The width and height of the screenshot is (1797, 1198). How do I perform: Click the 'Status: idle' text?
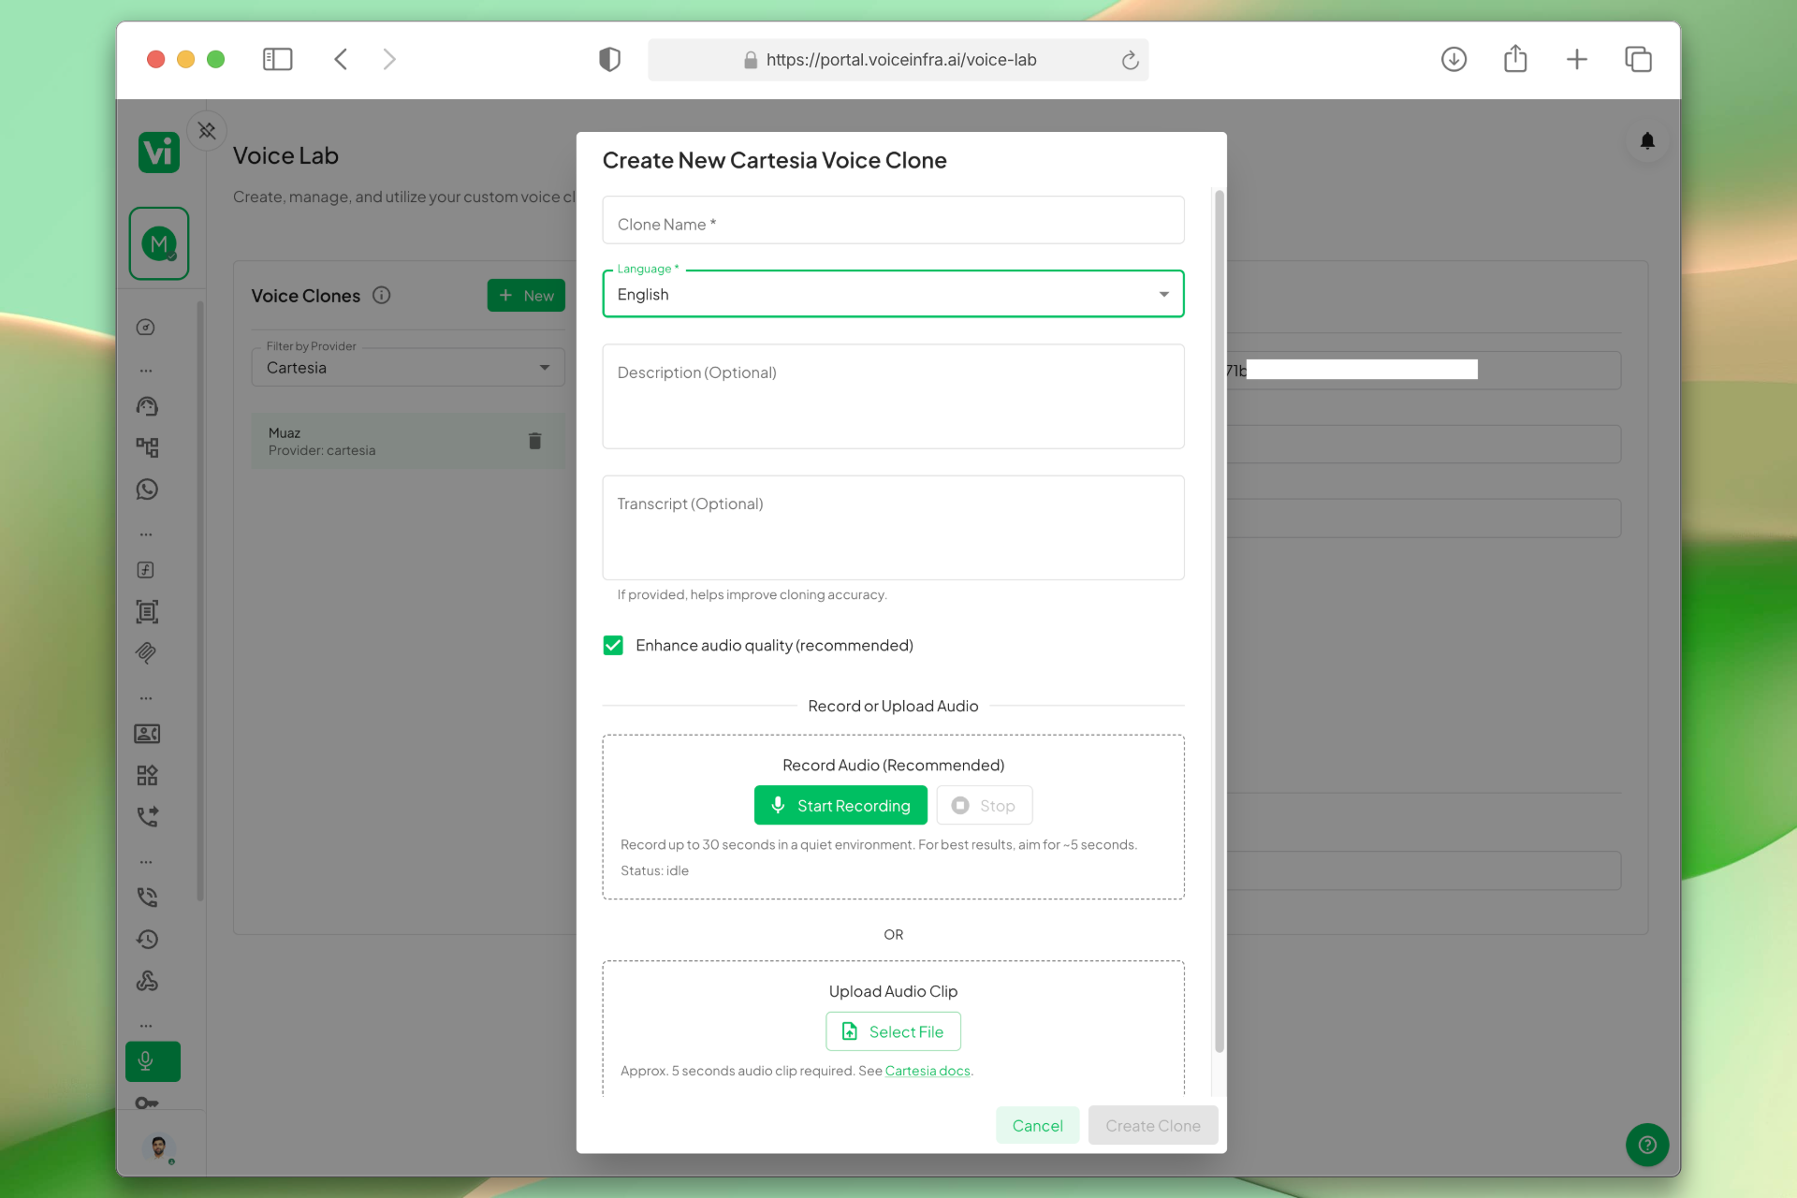(654, 870)
